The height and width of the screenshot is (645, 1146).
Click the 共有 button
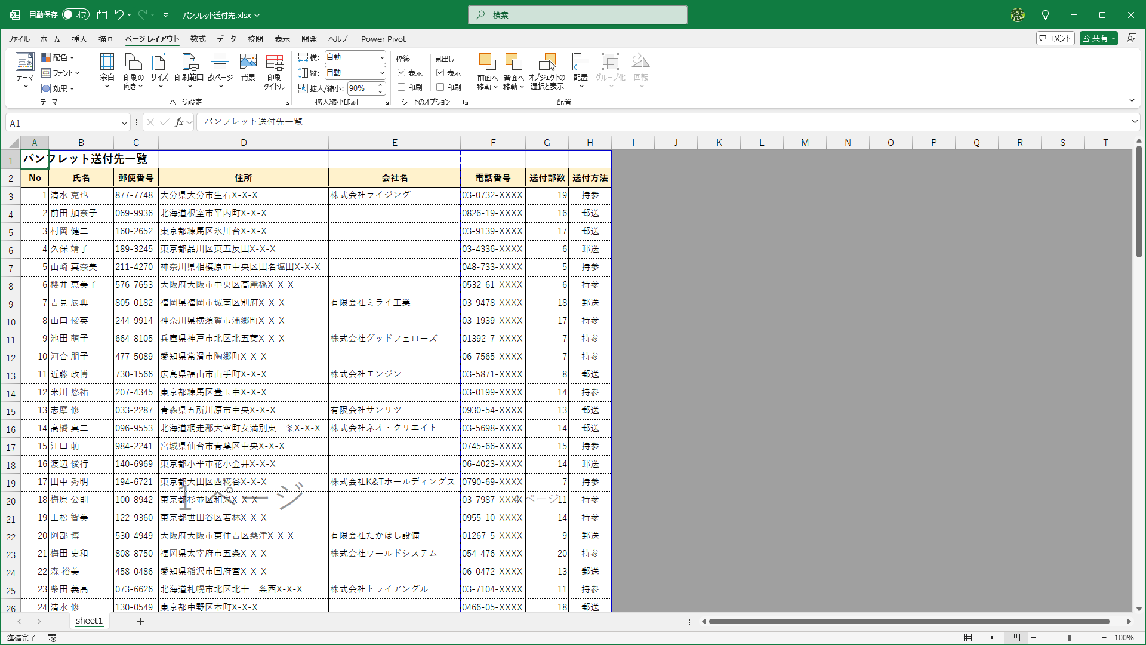click(1098, 38)
